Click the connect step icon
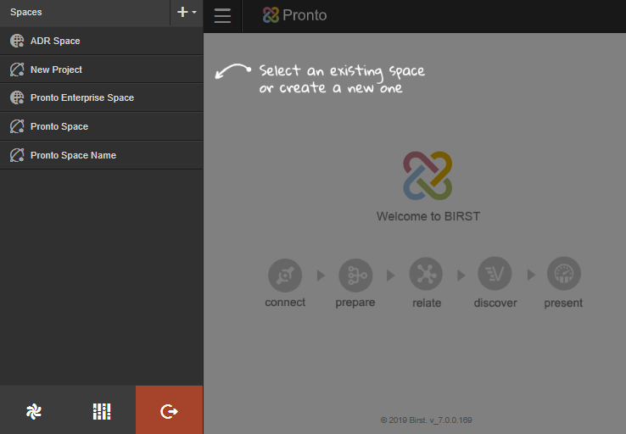Viewport: 626px width, 434px height. [285, 275]
